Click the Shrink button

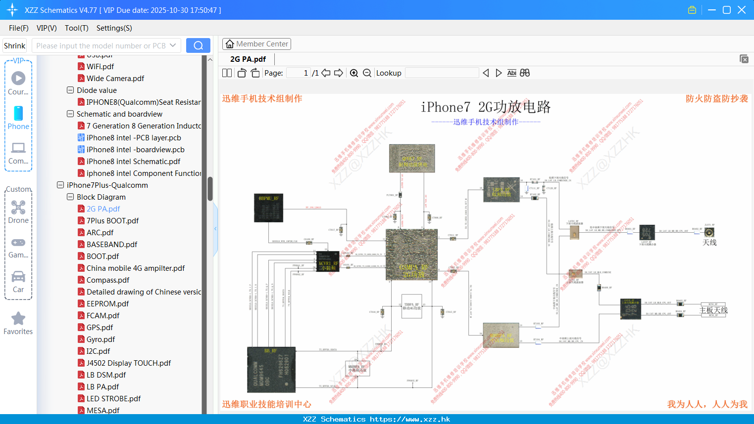pyautogui.click(x=14, y=45)
